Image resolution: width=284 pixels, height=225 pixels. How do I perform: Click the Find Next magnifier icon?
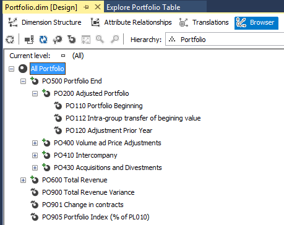(114, 39)
